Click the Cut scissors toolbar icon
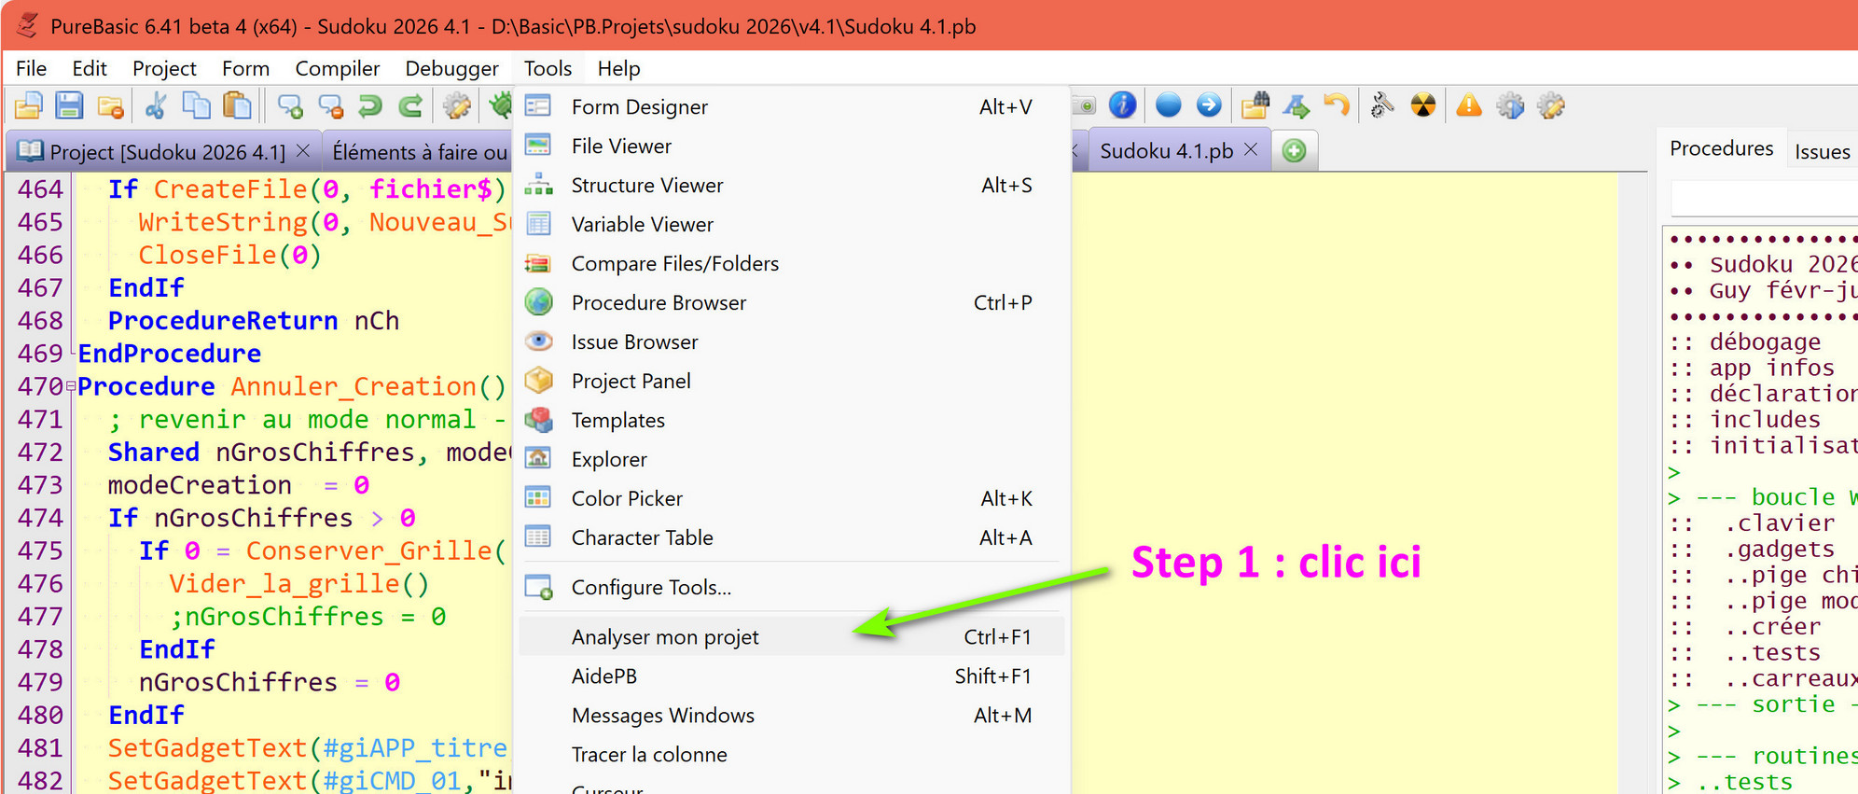The width and height of the screenshot is (1858, 794). coord(155,106)
